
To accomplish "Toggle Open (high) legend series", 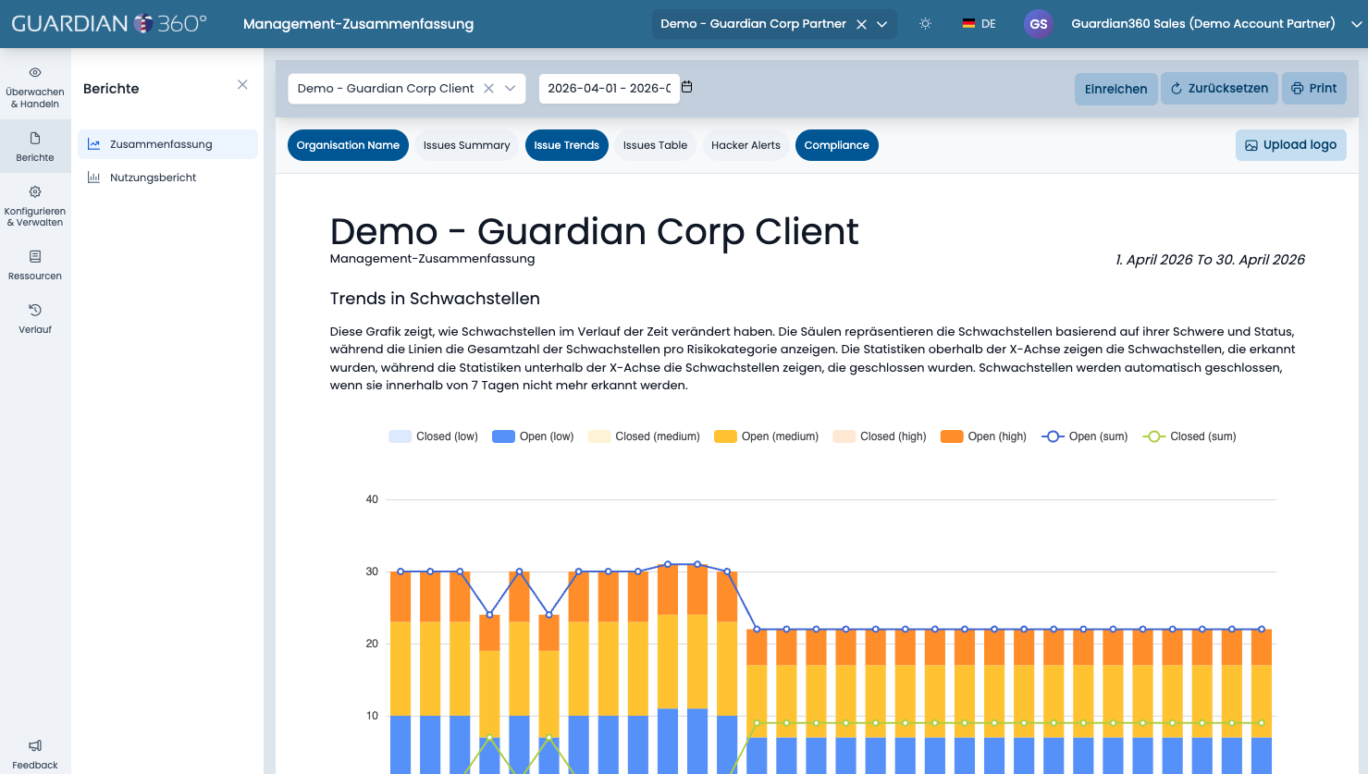I will 983,436.
